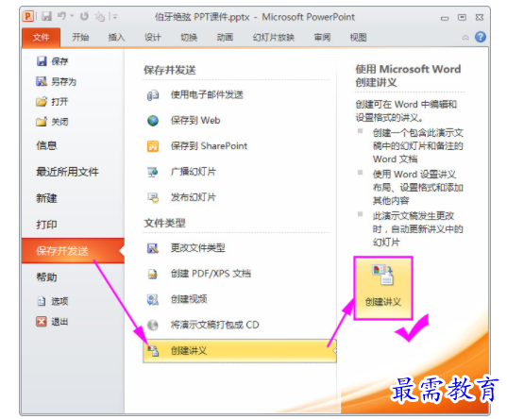Click the 创建讲义 icon in the highlighted row
Screen dimensions: 507x419
click(x=153, y=351)
